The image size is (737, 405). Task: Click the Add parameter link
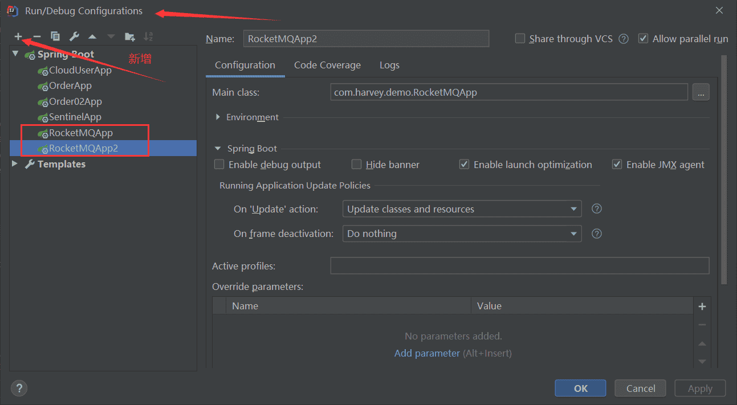(x=427, y=353)
